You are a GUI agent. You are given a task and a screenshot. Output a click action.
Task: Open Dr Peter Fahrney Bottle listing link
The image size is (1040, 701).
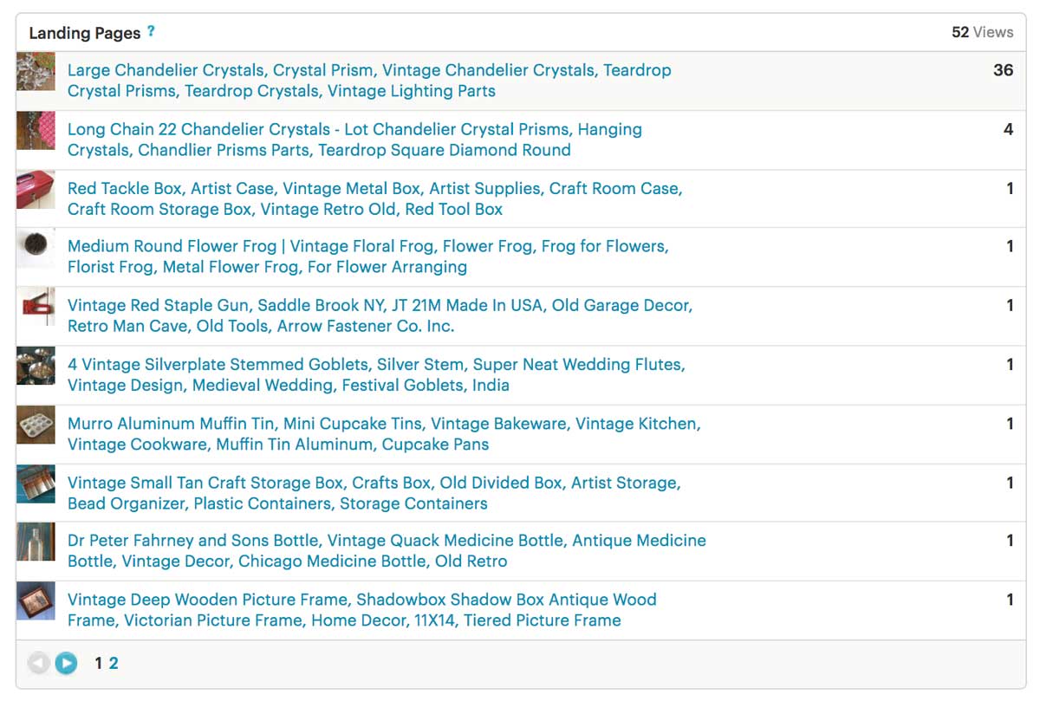point(387,550)
